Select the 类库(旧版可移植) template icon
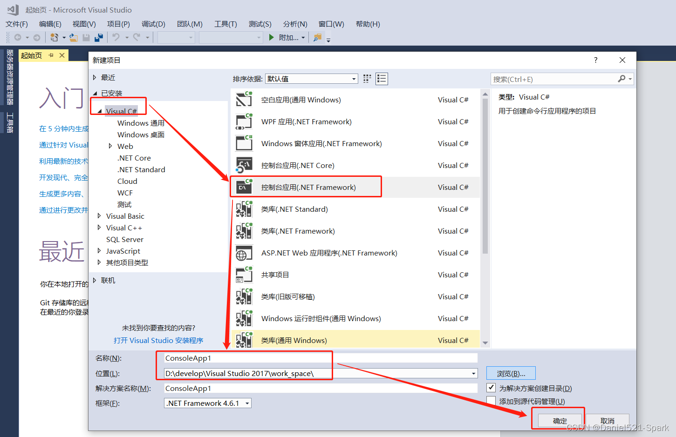676x437 pixels. pos(244,296)
